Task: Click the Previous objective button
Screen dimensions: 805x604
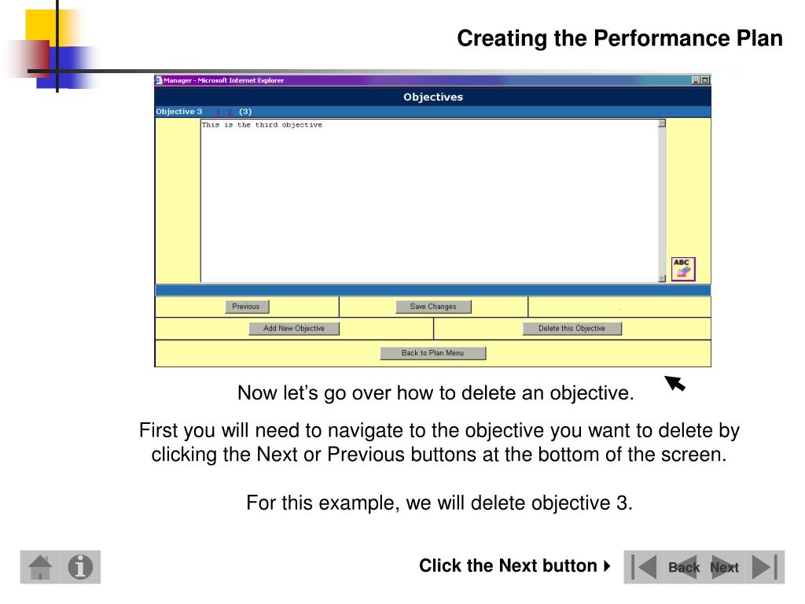Action: coord(247,307)
